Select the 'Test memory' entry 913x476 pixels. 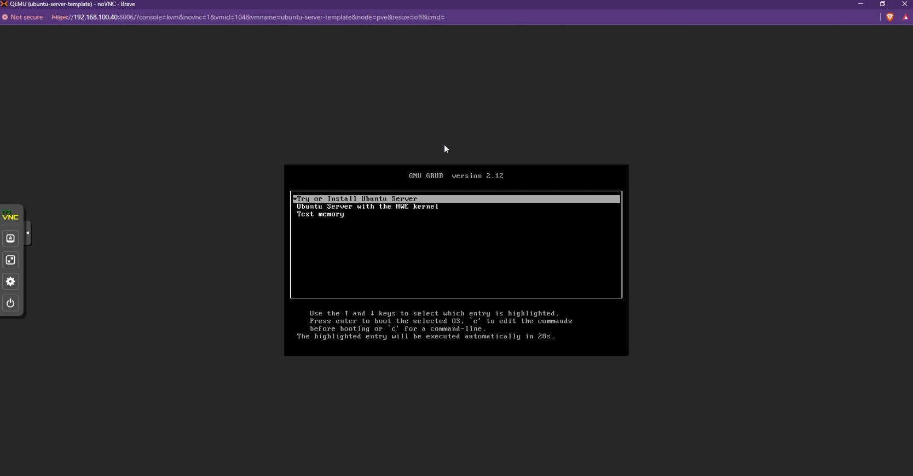pos(320,214)
